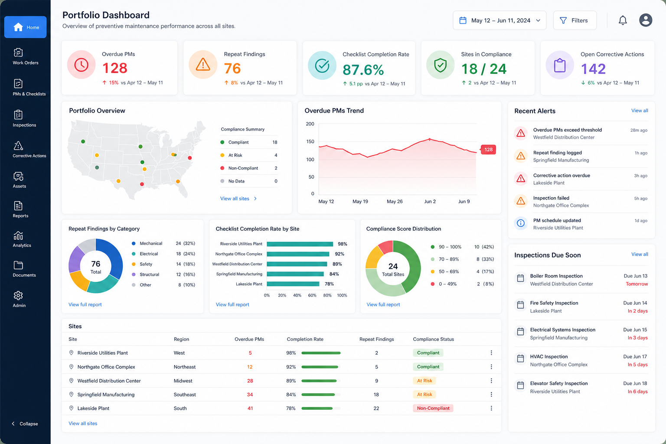
Task: Click the HVAC Inspection calendar icon
Action: pyautogui.click(x=520, y=359)
